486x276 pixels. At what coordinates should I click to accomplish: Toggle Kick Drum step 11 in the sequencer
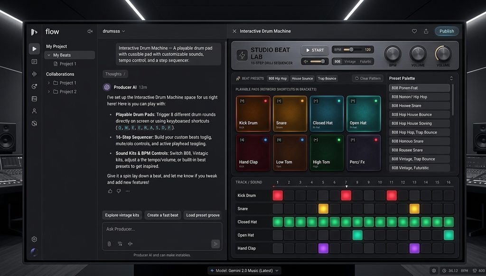[392, 195]
